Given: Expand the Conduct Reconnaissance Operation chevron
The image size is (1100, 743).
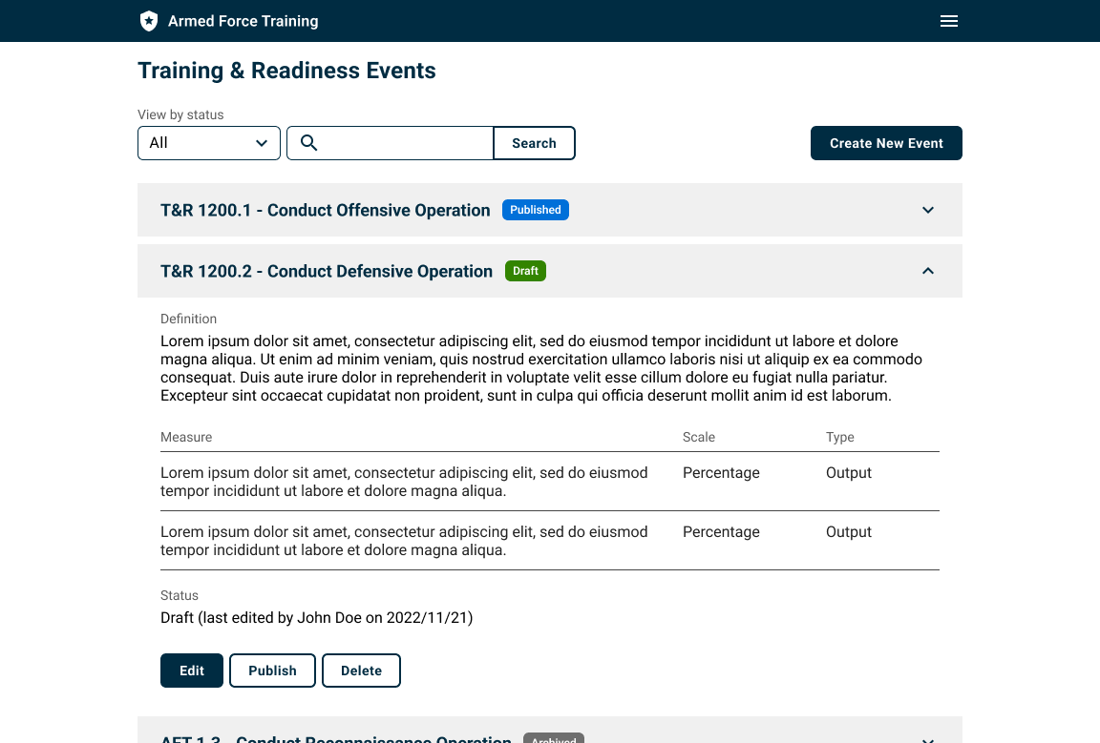Looking at the screenshot, I should coord(927,739).
